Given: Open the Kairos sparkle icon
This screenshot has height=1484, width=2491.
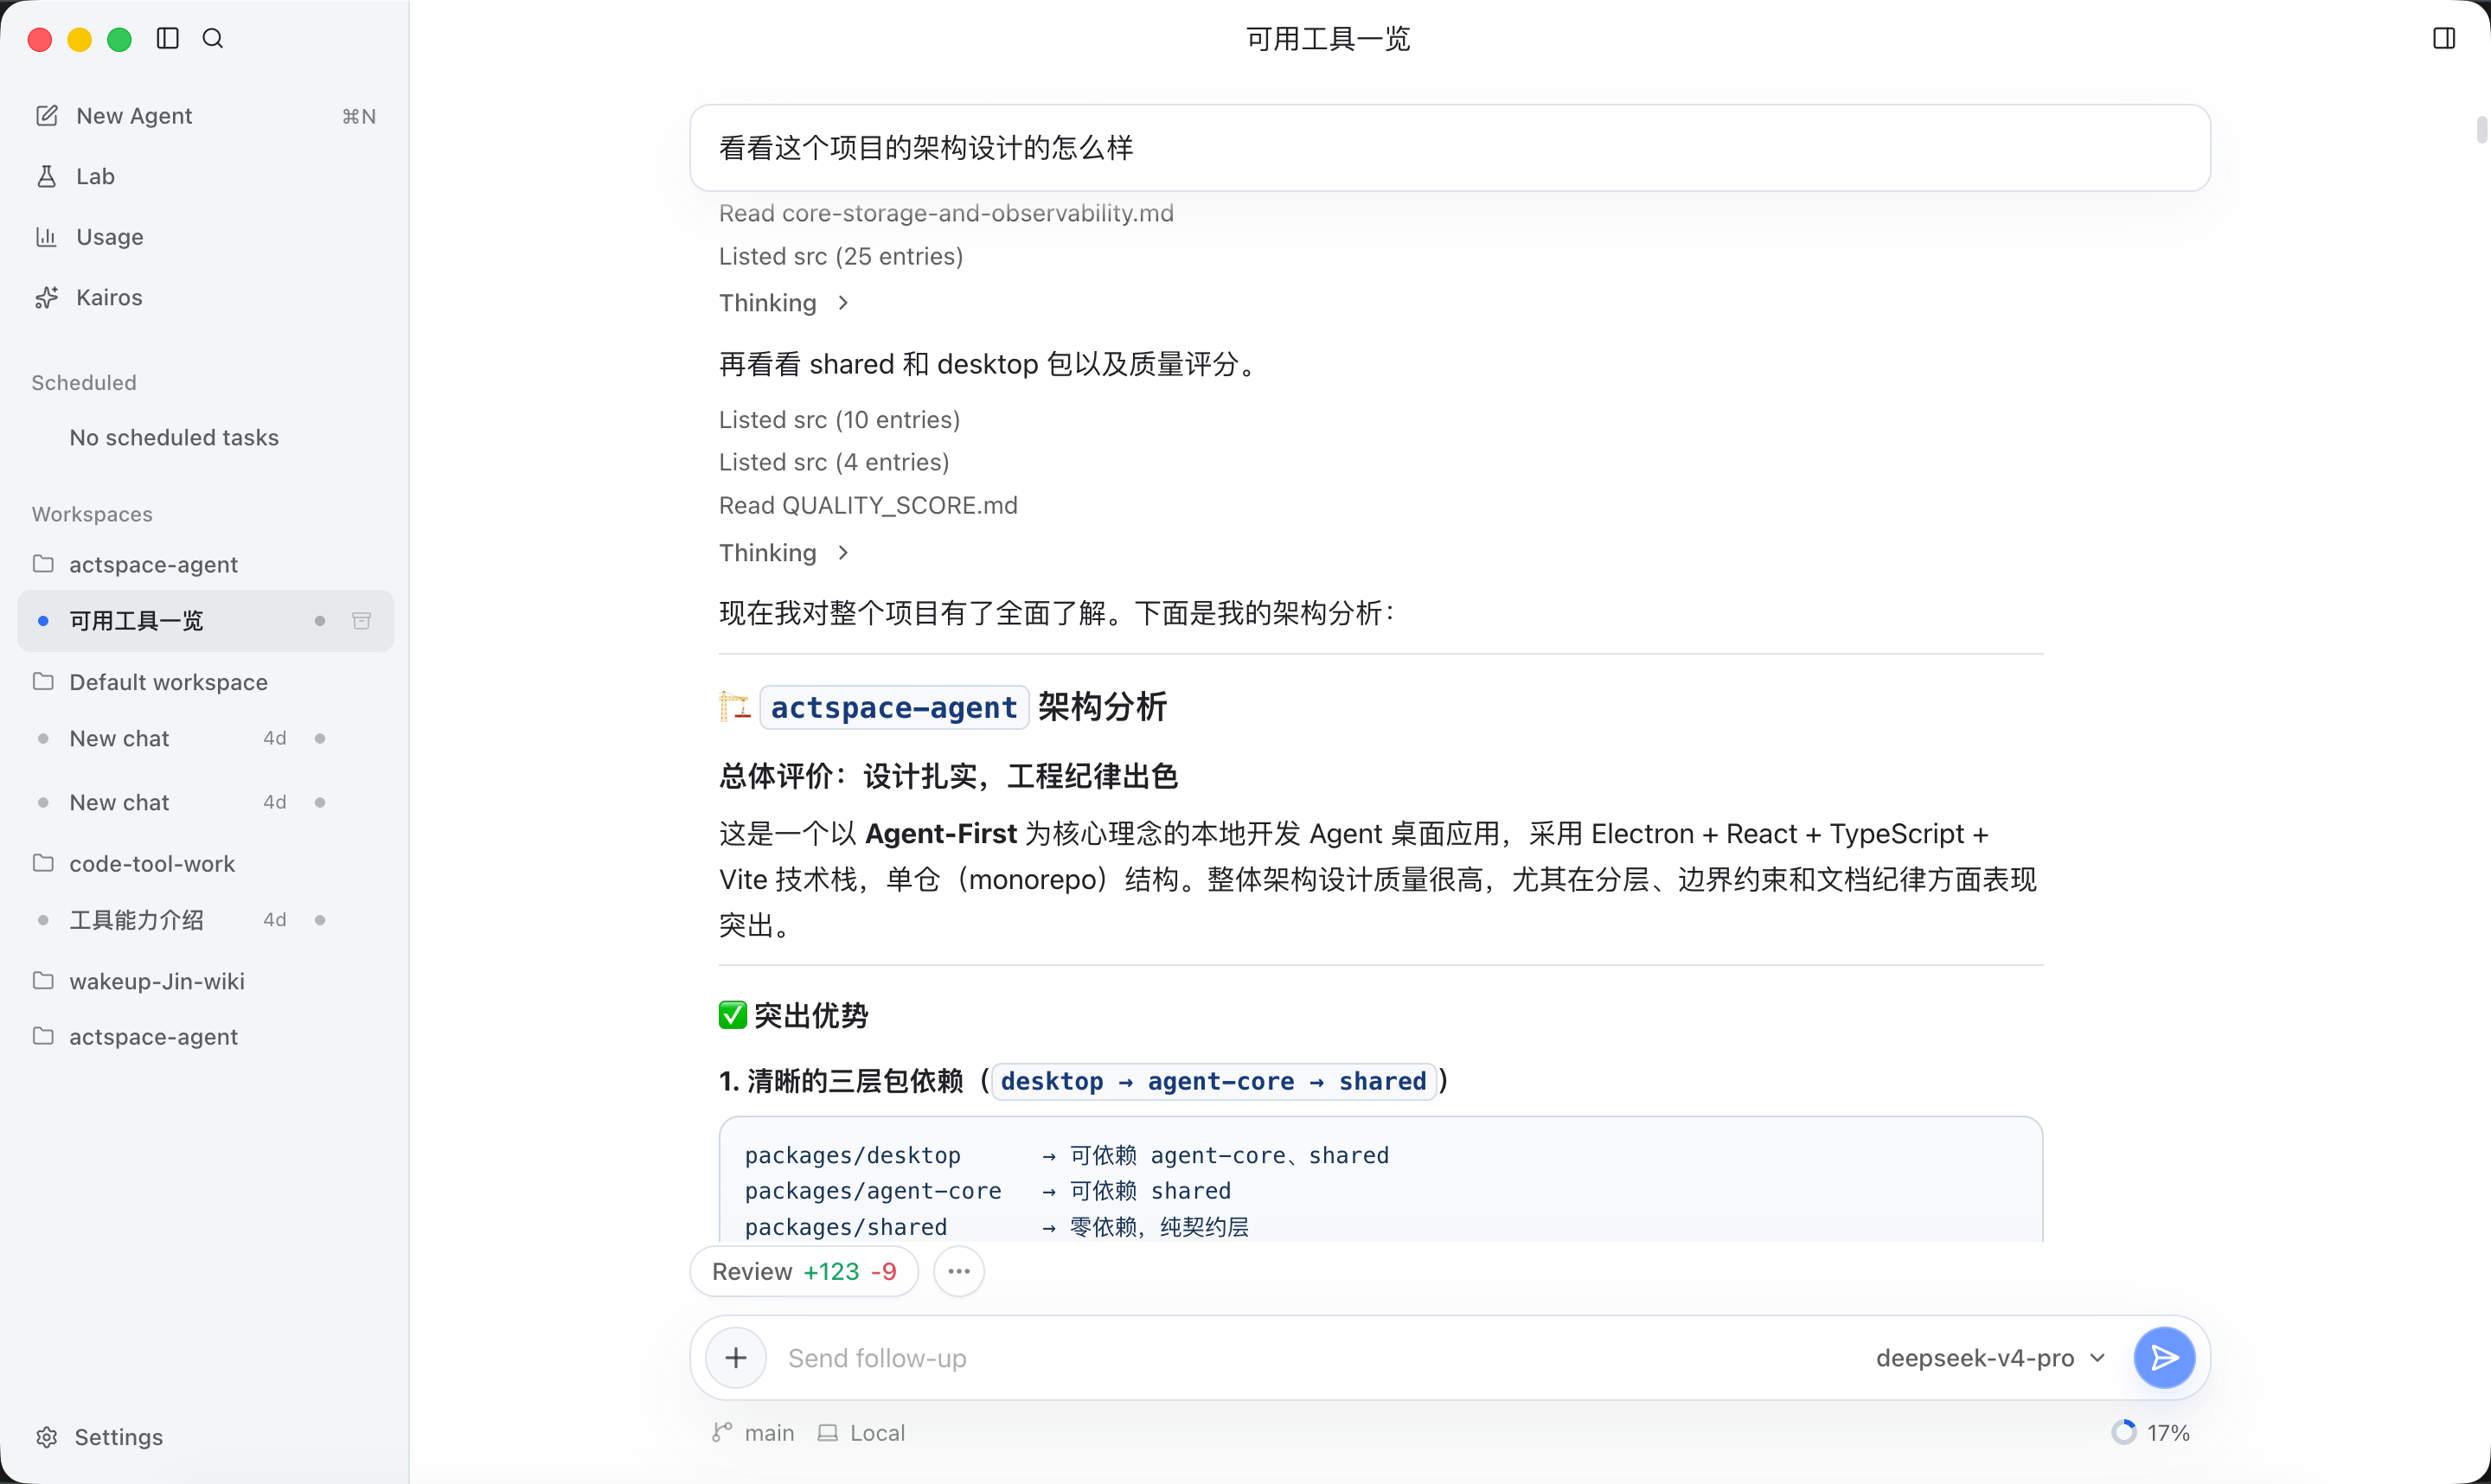Looking at the screenshot, I should 46,297.
